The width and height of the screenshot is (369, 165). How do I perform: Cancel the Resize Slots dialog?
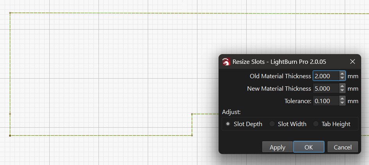342,147
